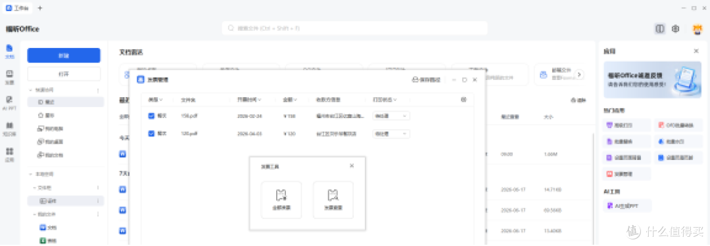Click the gear settings icon in invoice table header
This screenshot has width=710, height=246.
[x=463, y=100]
